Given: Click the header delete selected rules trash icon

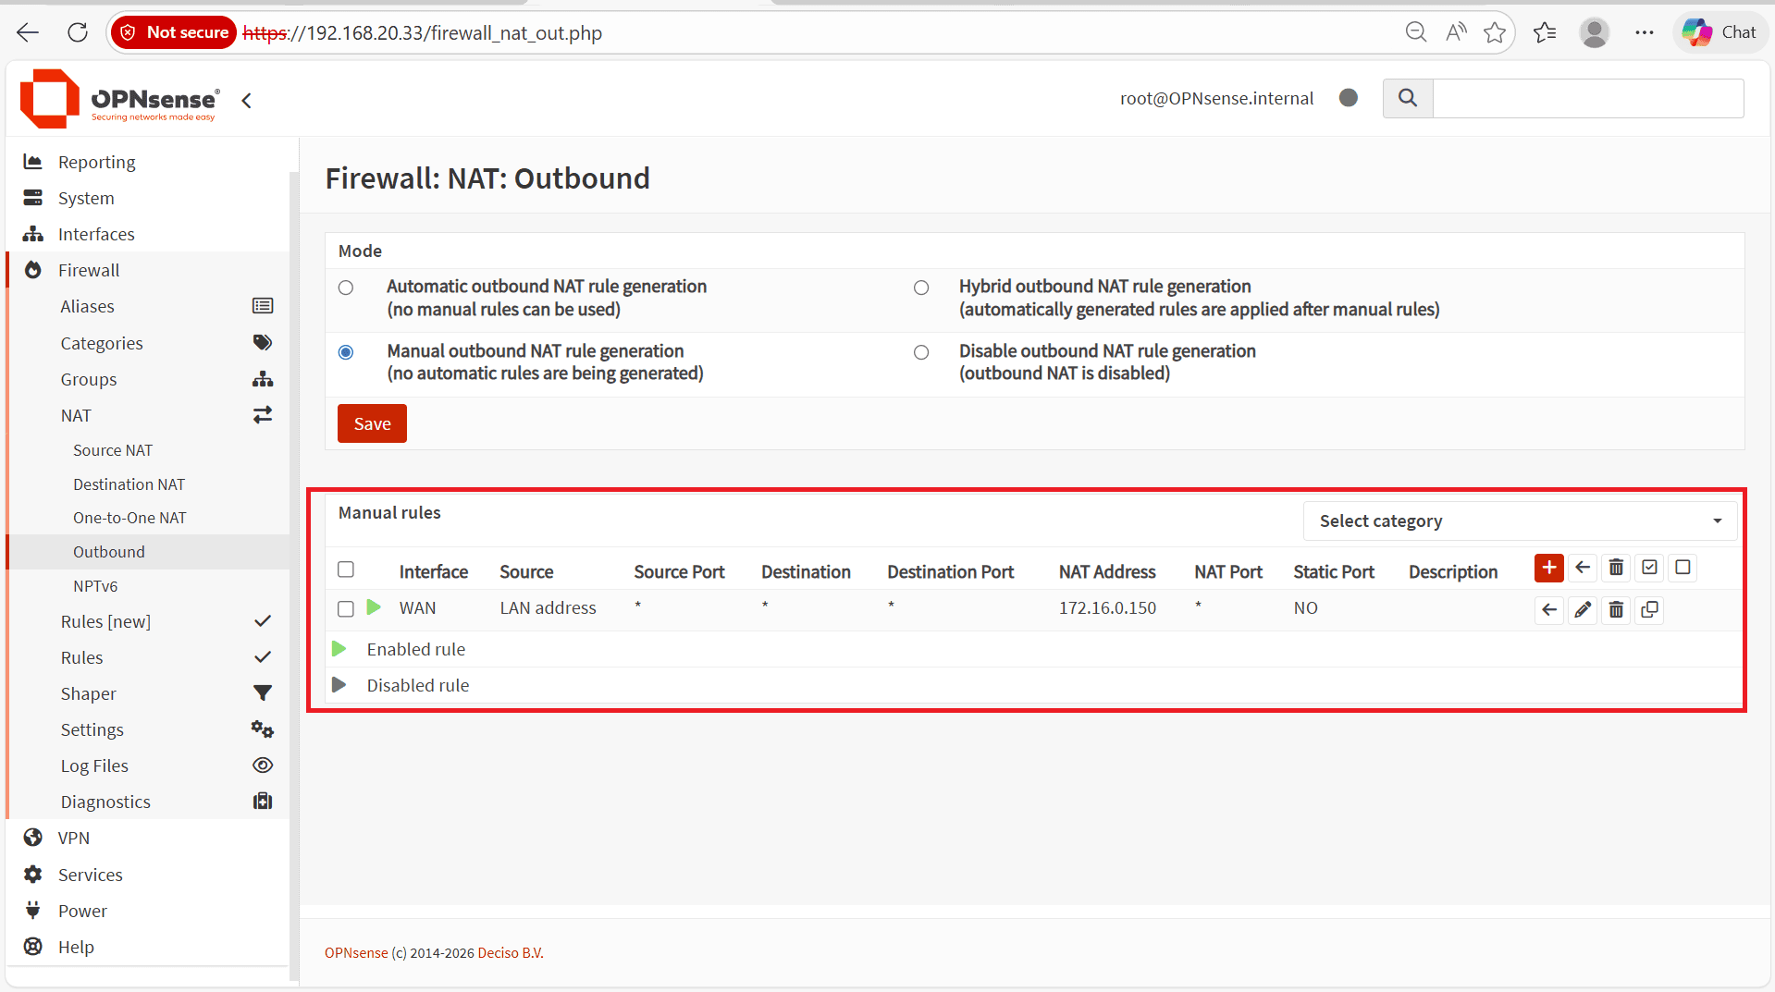Looking at the screenshot, I should pyautogui.click(x=1616, y=568).
